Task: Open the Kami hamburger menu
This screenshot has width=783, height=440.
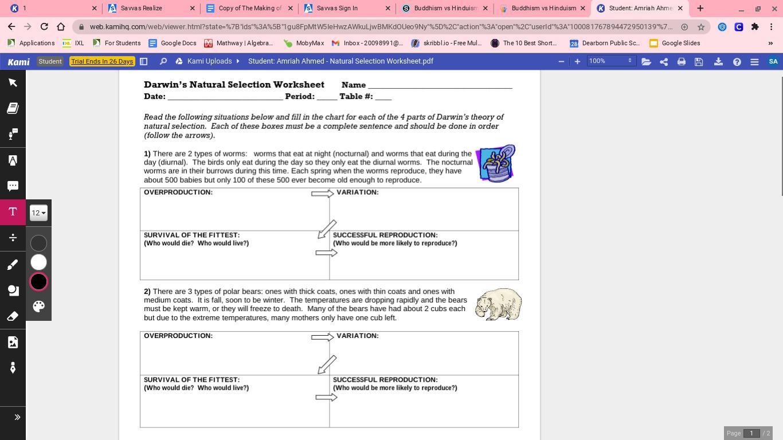Action: click(754, 61)
